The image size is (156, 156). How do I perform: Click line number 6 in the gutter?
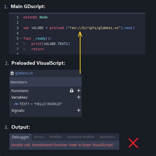point(17,44)
